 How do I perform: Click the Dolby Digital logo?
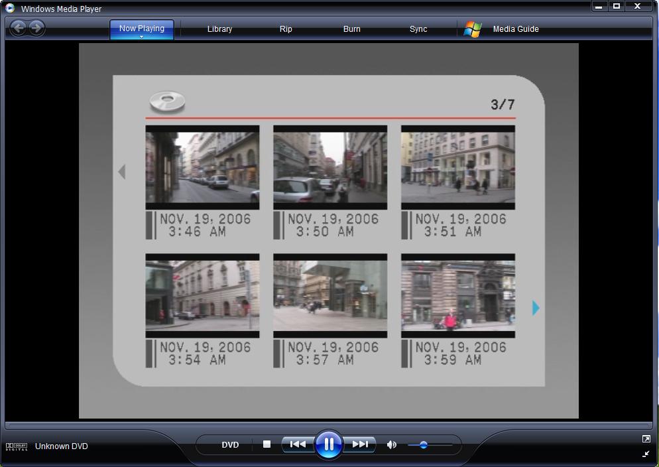[17, 446]
